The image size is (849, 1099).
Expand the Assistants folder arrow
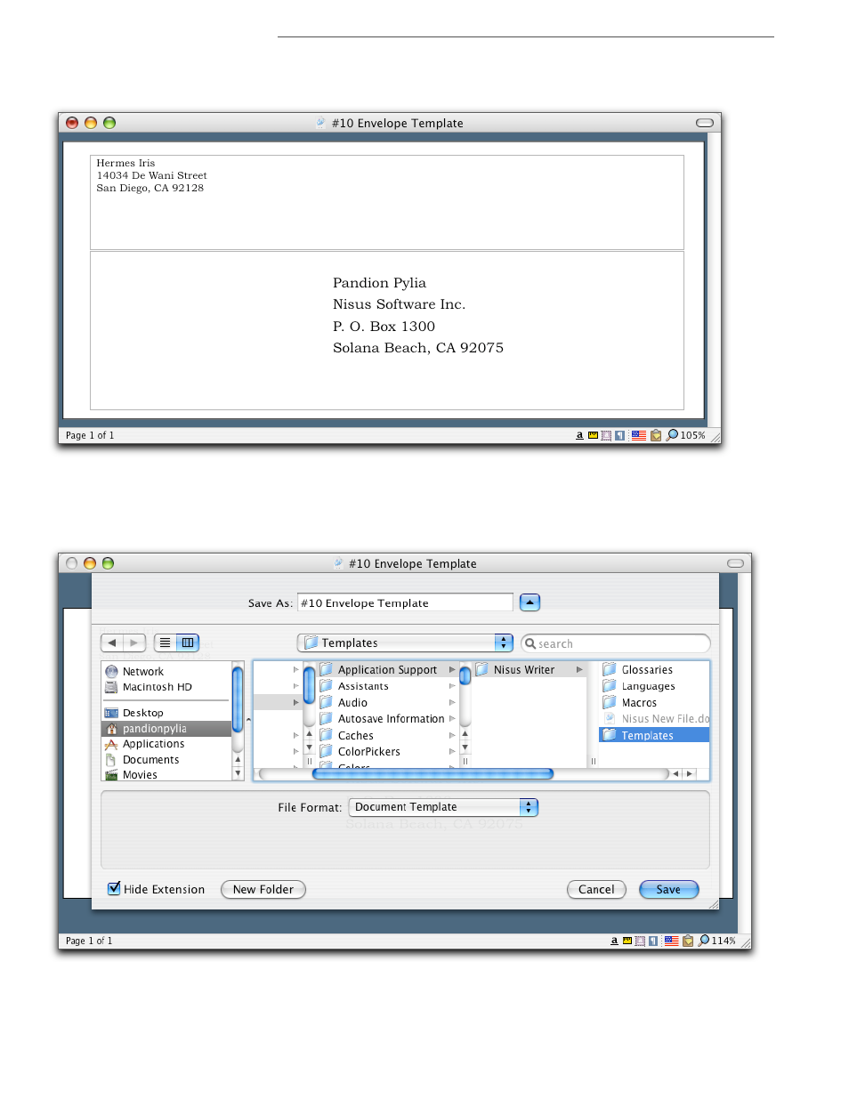point(452,686)
